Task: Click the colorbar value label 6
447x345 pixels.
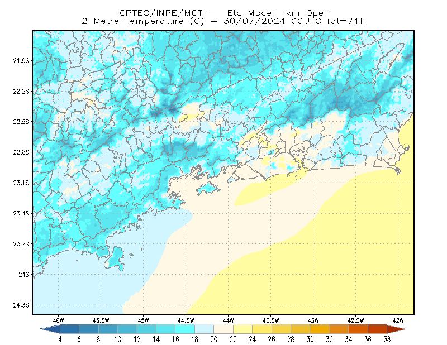Action: pyautogui.click(x=79, y=339)
